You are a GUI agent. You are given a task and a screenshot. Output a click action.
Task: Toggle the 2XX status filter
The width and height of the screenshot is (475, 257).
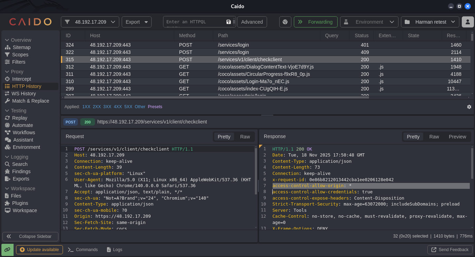pos(97,107)
